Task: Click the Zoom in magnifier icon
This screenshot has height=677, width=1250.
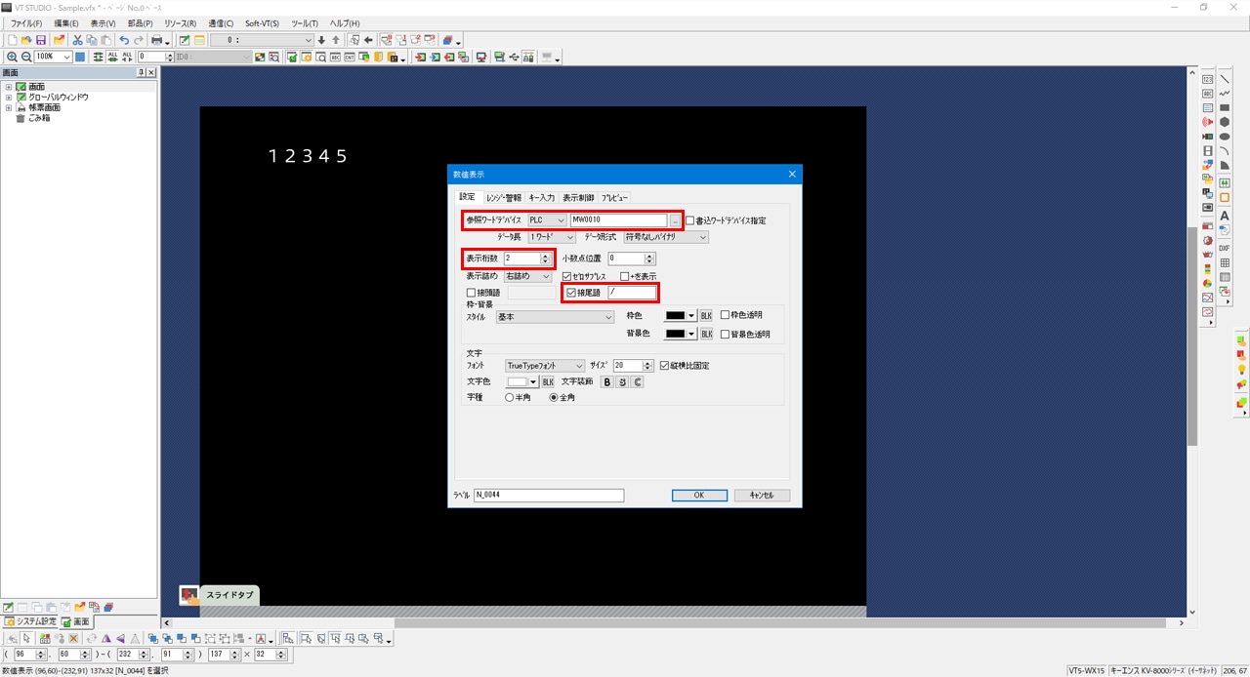Action: pos(12,58)
